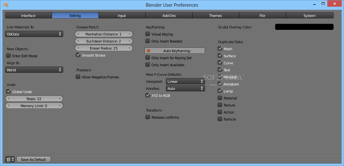This screenshot has height=166, width=344.
Task: Open Align To World dropdown
Action: pos(34,70)
